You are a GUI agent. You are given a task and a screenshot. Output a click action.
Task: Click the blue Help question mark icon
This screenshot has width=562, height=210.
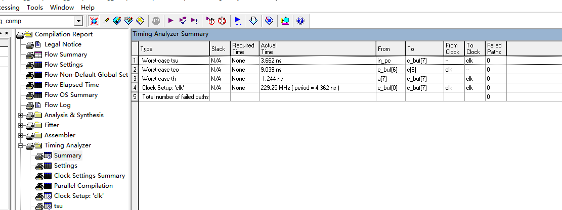[300, 21]
